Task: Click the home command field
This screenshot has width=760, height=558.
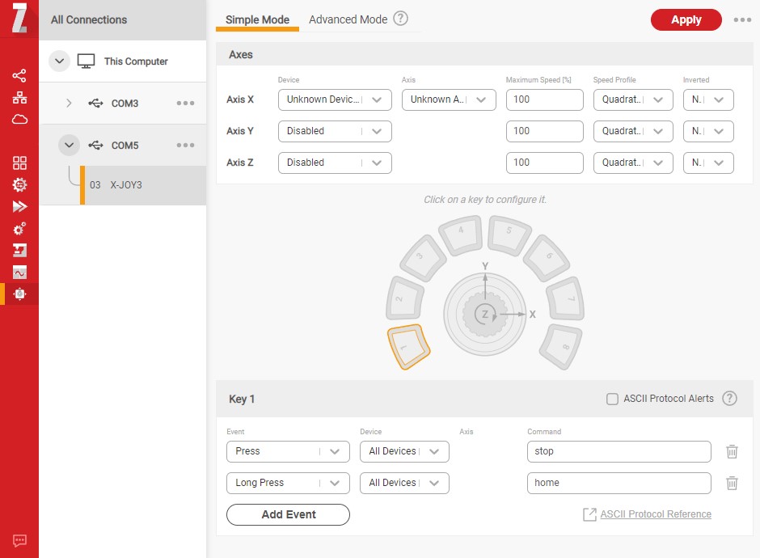Action: coord(619,483)
